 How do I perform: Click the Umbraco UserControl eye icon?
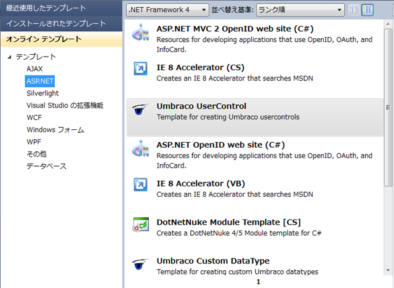pyautogui.click(x=140, y=109)
